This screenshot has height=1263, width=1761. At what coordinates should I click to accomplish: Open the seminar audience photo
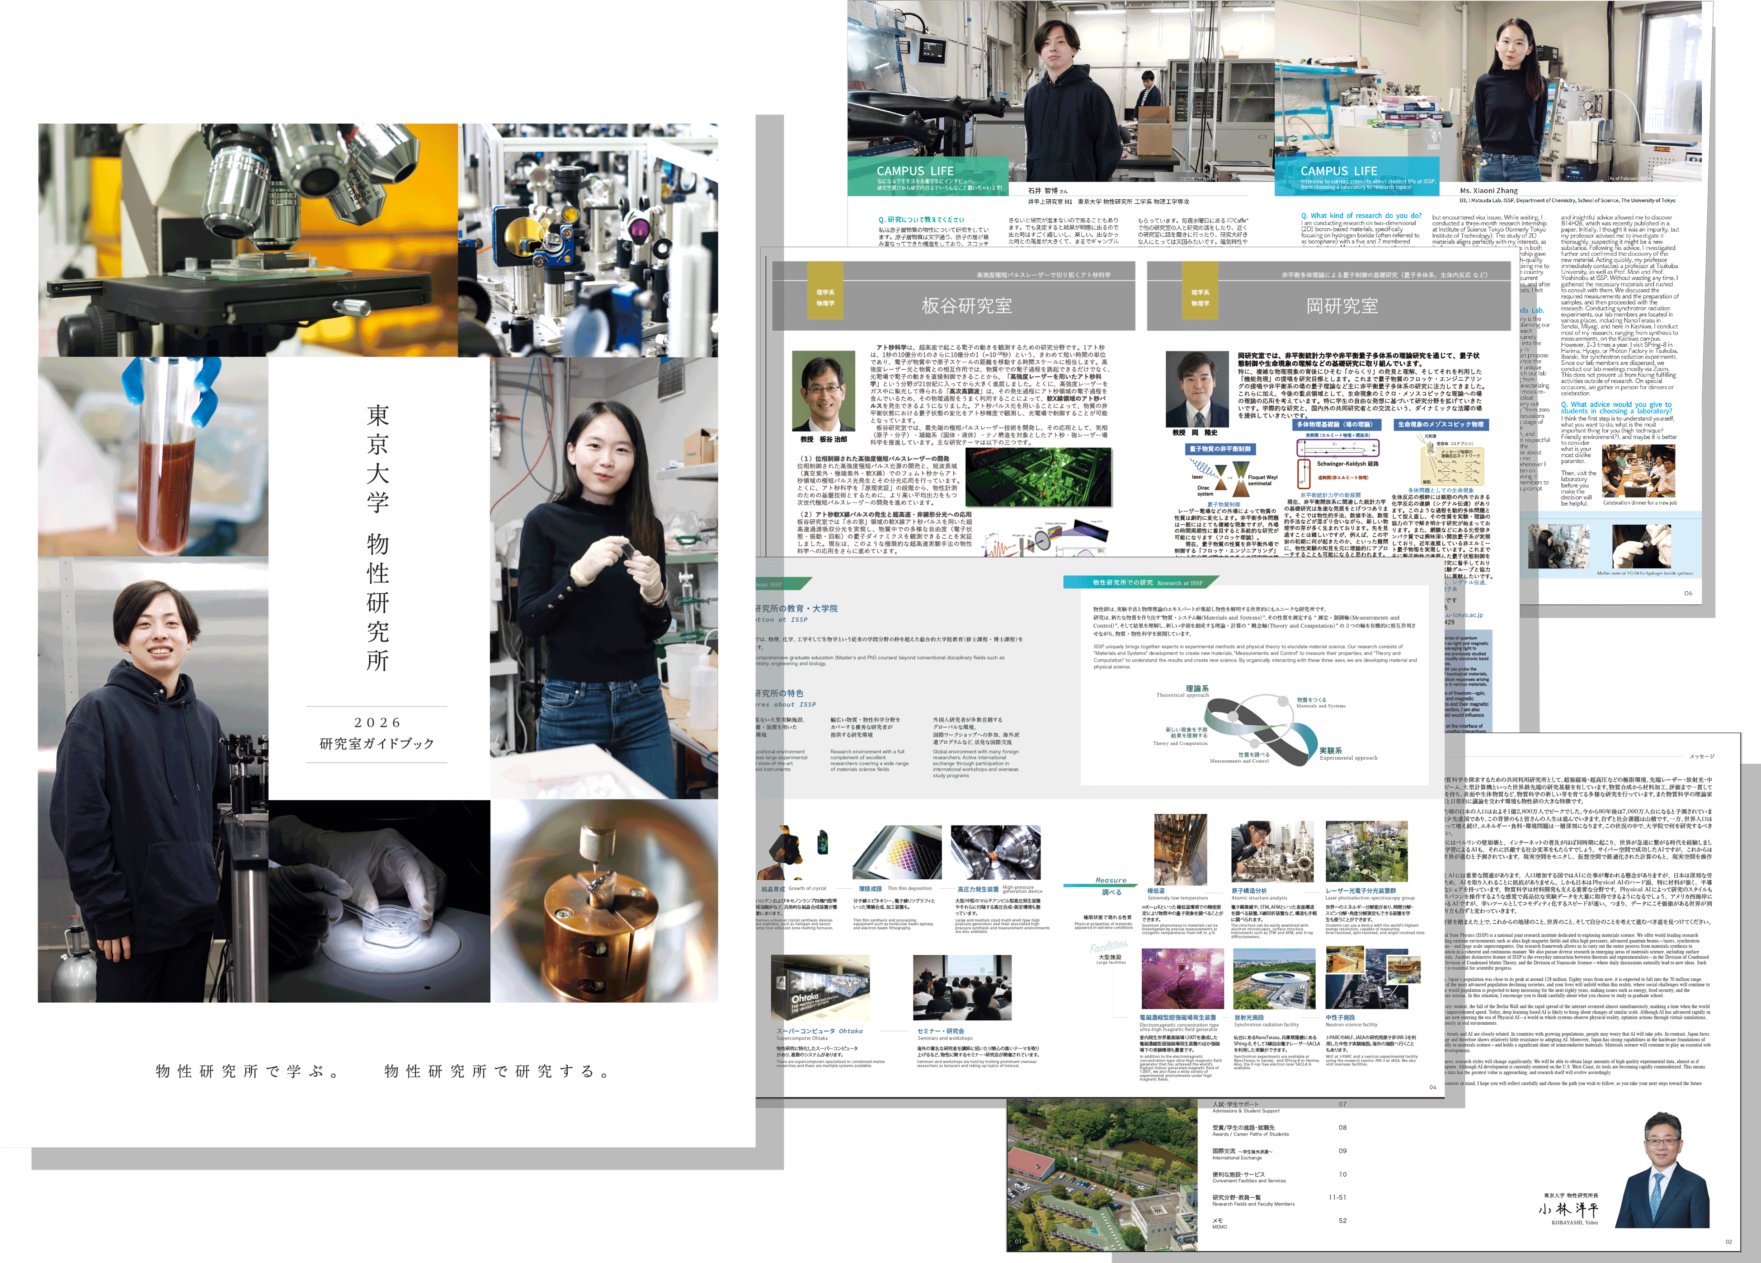pos(963,987)
